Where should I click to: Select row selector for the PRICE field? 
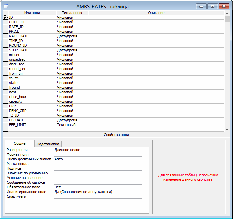(5, 31)
